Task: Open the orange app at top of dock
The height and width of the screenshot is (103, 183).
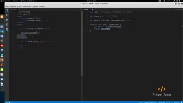Action: pyautogui.click(x=2, y=17)
